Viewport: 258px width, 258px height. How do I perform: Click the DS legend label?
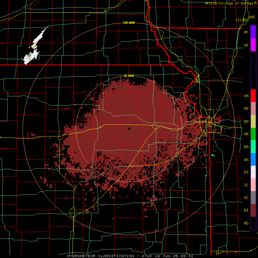246,172
